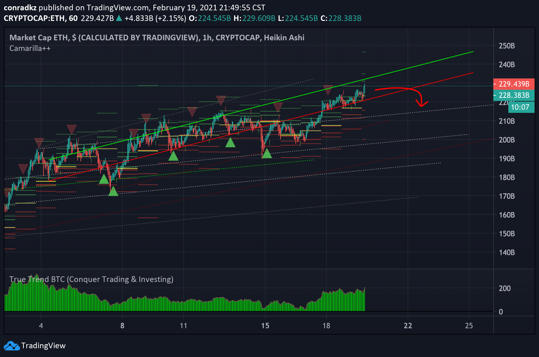539x357 pixels.
Task: Click the 180B price axis label
Action: 507,177
